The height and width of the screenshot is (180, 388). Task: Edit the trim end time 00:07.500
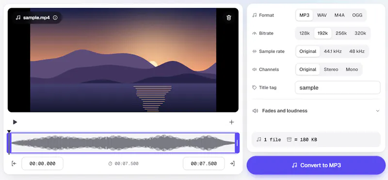[204, 164]
